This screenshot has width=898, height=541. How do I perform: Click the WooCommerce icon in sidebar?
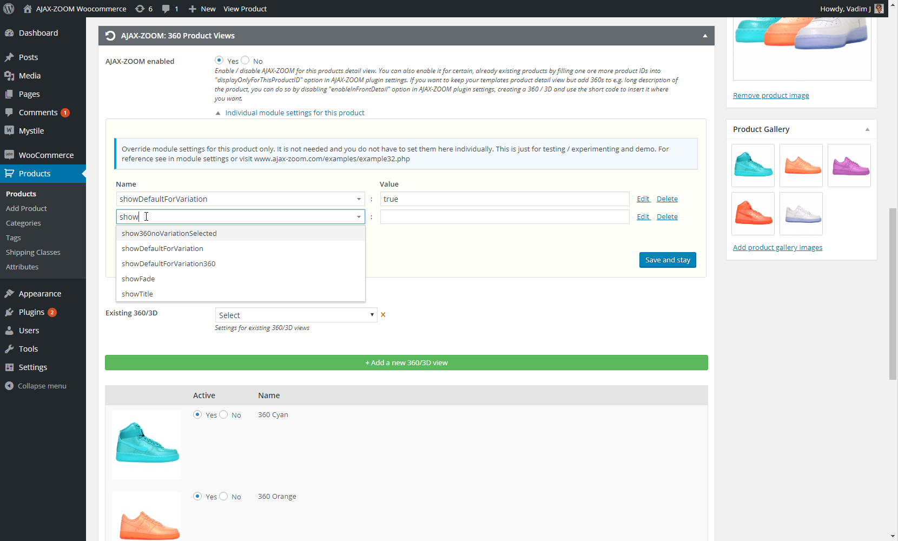9,155
